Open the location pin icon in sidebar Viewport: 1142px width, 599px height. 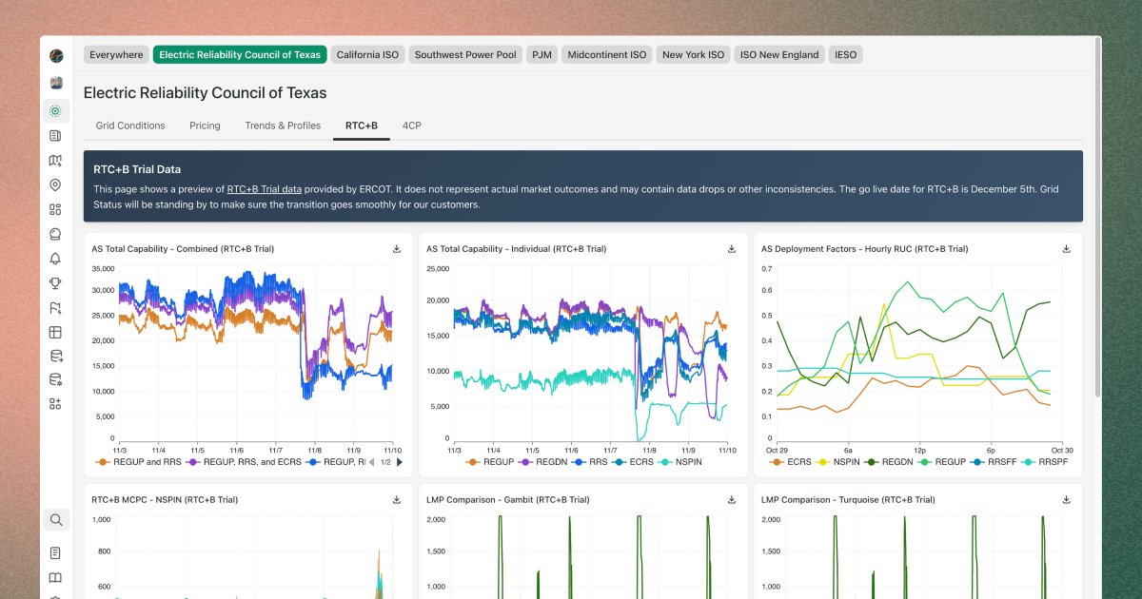click(55, 185)
